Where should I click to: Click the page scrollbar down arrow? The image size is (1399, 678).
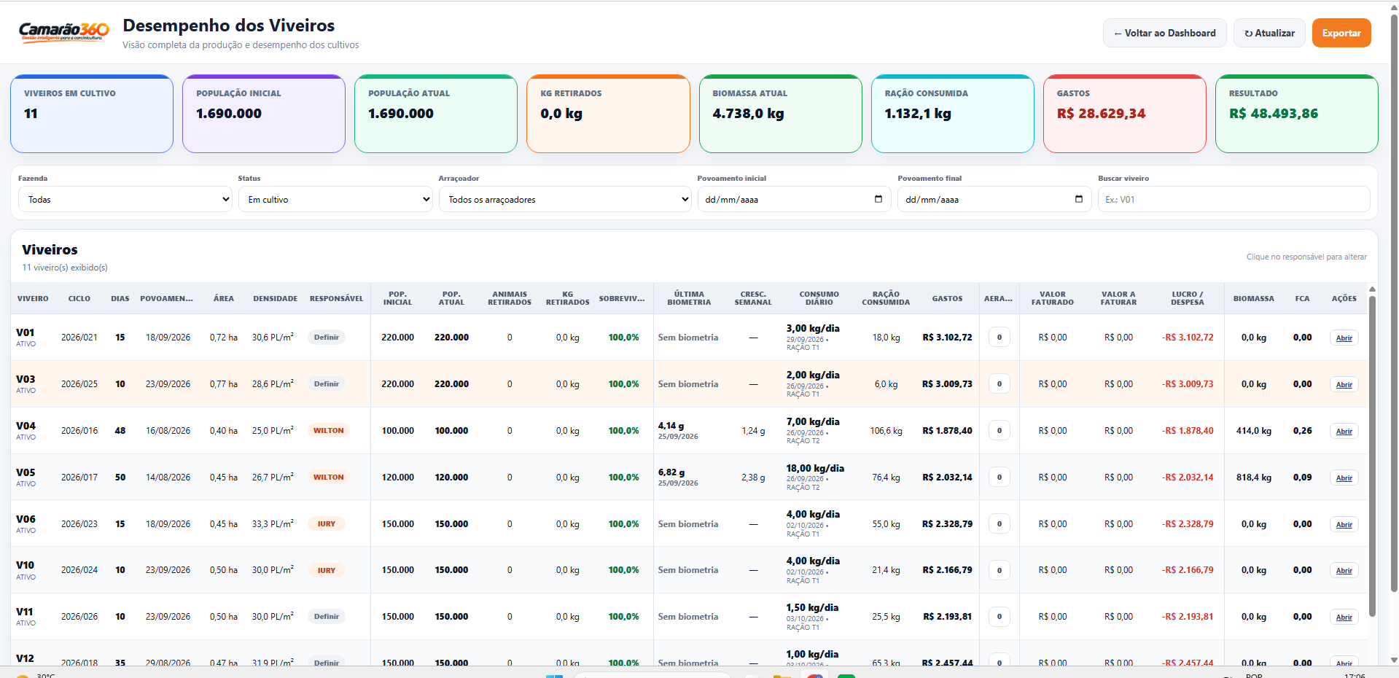(x=1394, y=660)
